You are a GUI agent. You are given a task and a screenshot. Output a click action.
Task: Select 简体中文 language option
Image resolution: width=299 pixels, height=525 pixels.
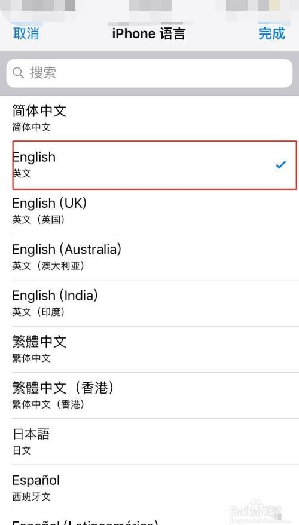click(149, 118)
